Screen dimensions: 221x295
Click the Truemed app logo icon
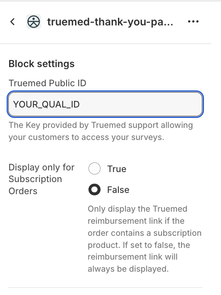tap(34, 22)
